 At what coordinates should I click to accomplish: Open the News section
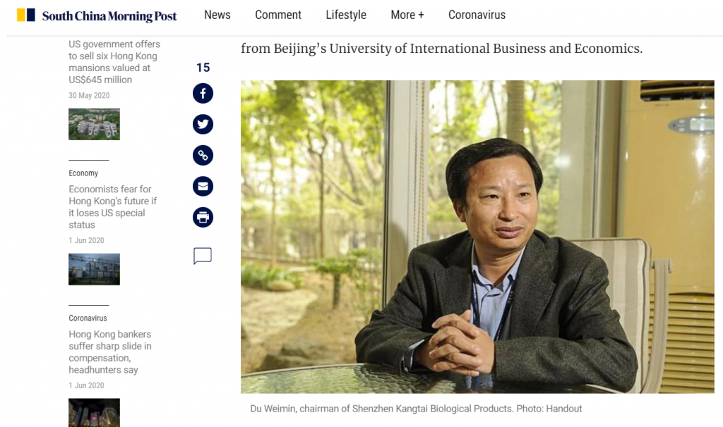pyautogui.click(x=217, y=15)
